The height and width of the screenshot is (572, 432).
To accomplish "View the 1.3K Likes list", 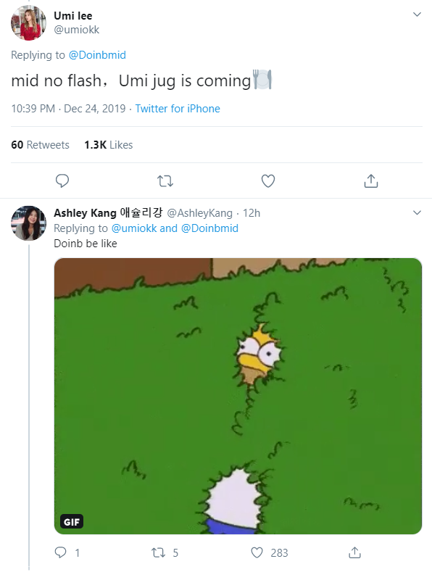I will point(109,145).
